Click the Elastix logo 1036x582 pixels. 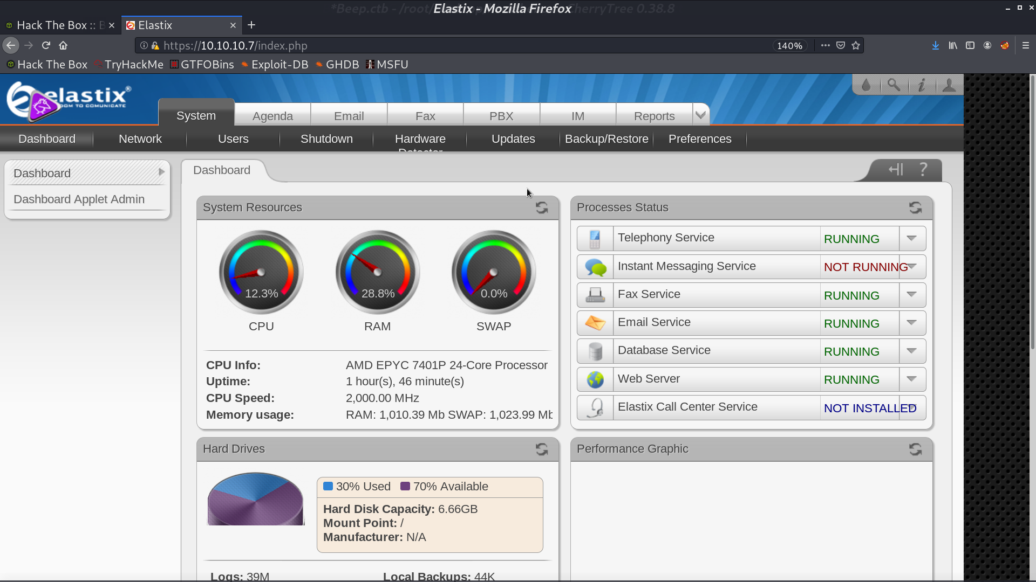point(69,101)
